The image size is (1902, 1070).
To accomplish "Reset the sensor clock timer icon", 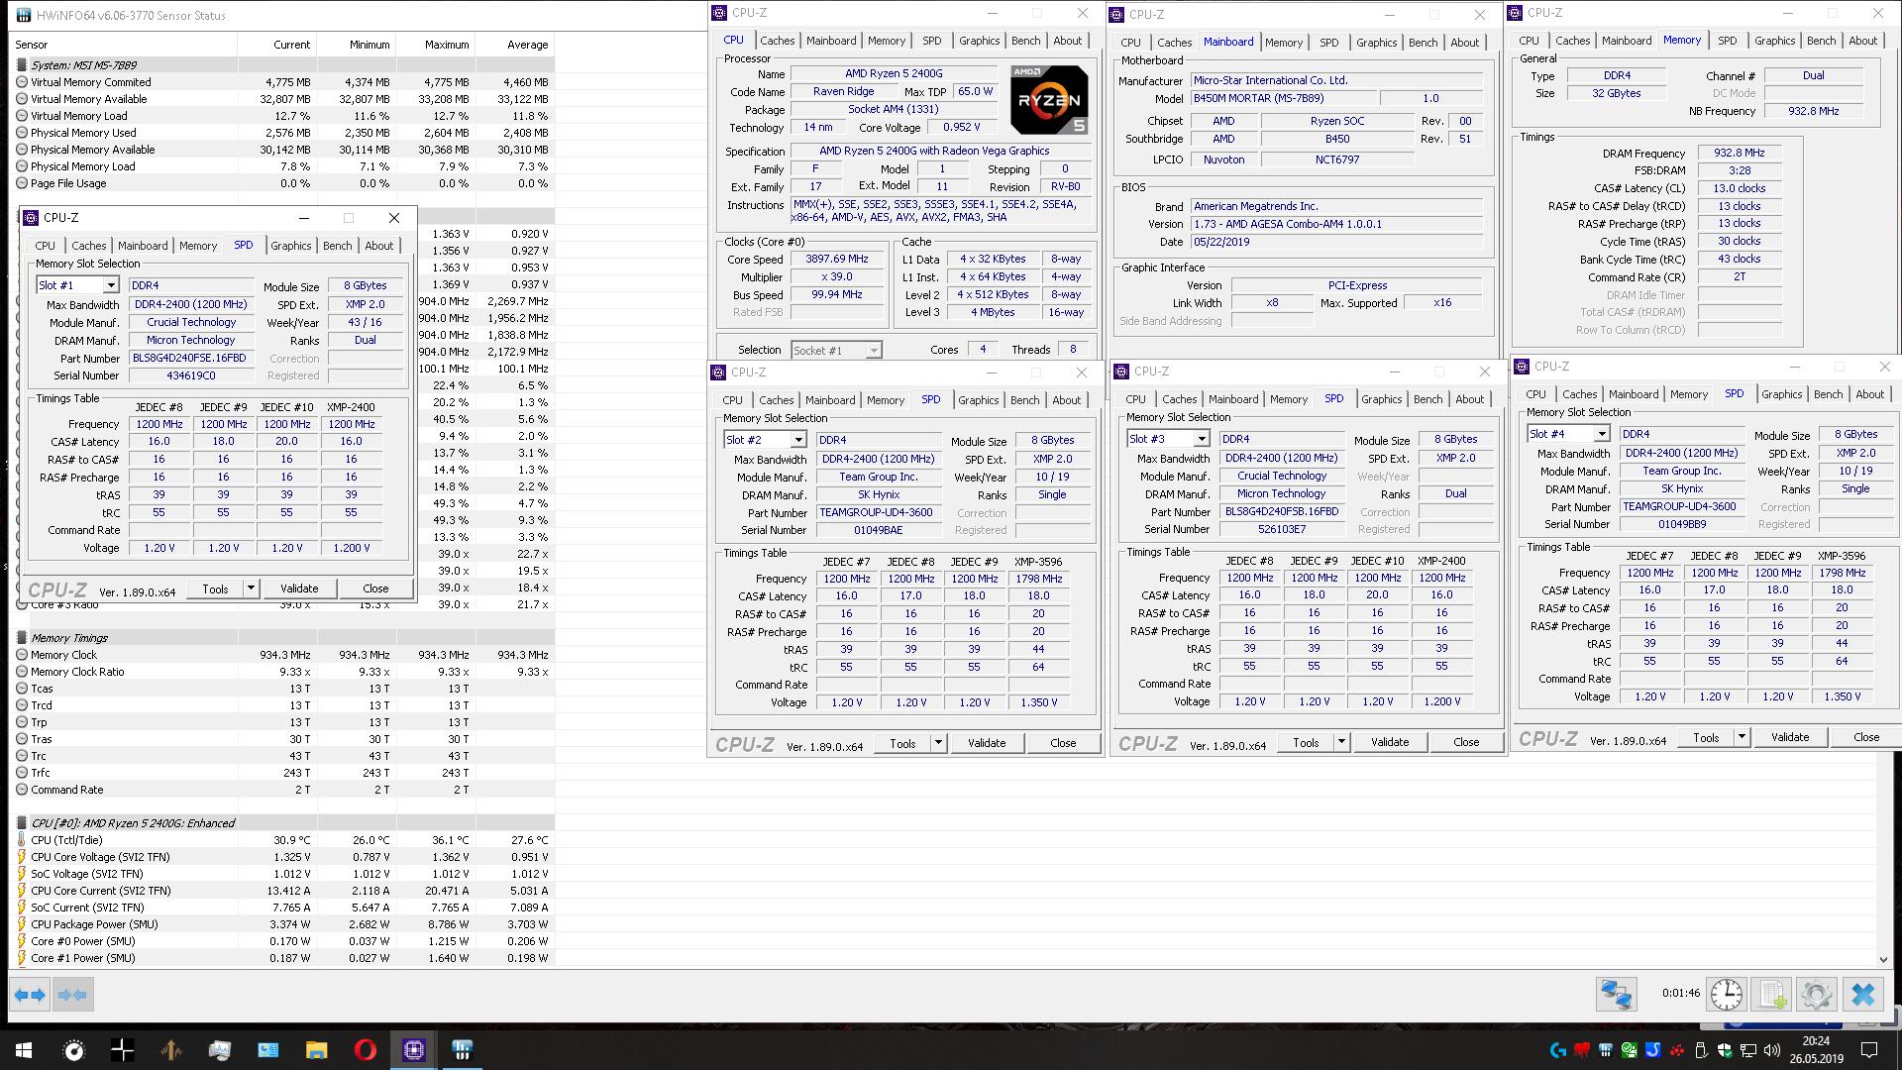I will click(1726, 994).
